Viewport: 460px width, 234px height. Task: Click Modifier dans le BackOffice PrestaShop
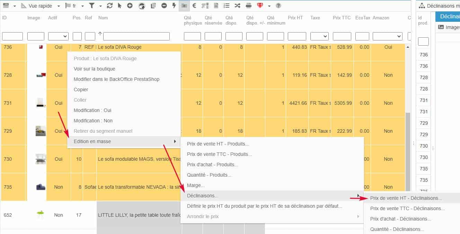tap(116, 79)
